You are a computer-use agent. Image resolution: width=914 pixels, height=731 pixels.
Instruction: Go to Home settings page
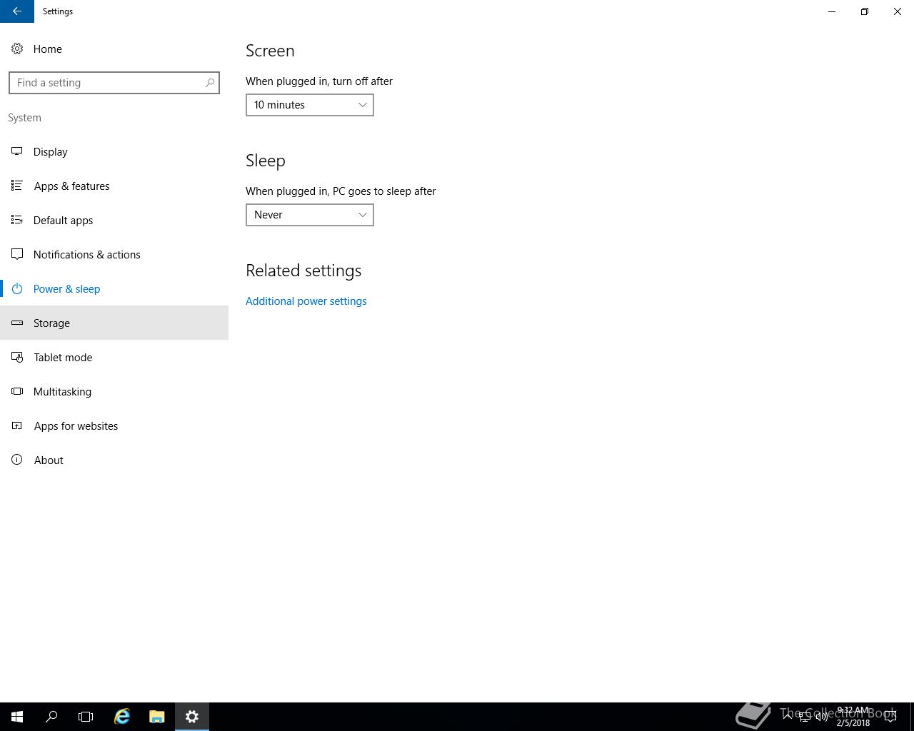coord(114,49)
